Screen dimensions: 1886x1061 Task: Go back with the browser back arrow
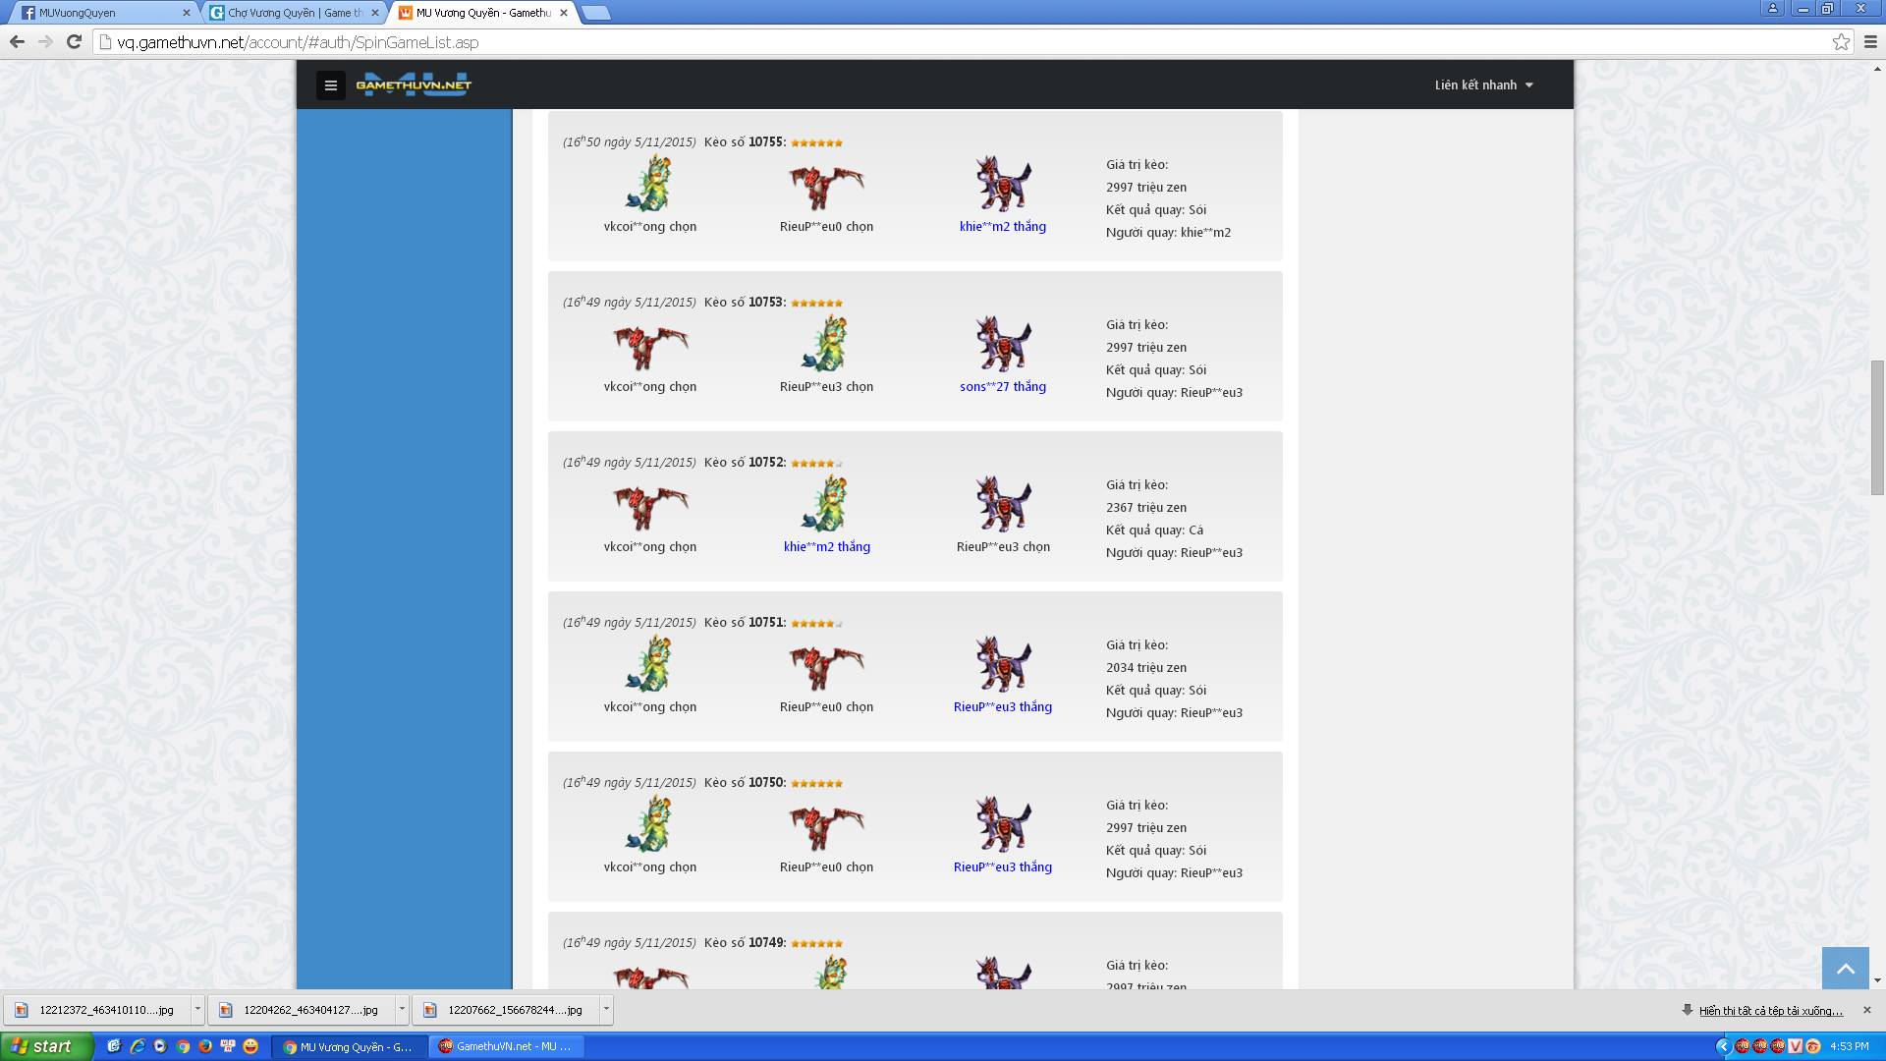(17, 41)
